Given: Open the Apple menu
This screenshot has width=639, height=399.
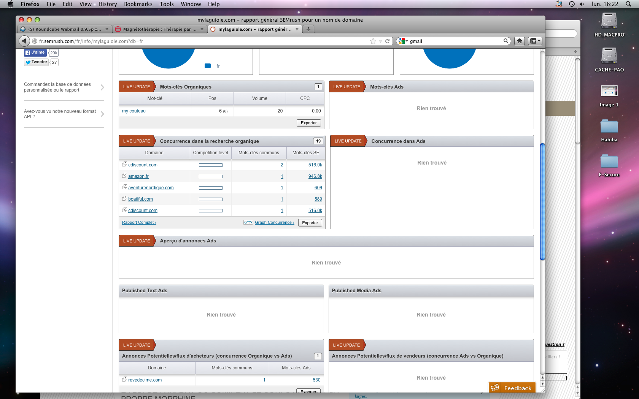Looking at the screenshot, I should [10, 4].
